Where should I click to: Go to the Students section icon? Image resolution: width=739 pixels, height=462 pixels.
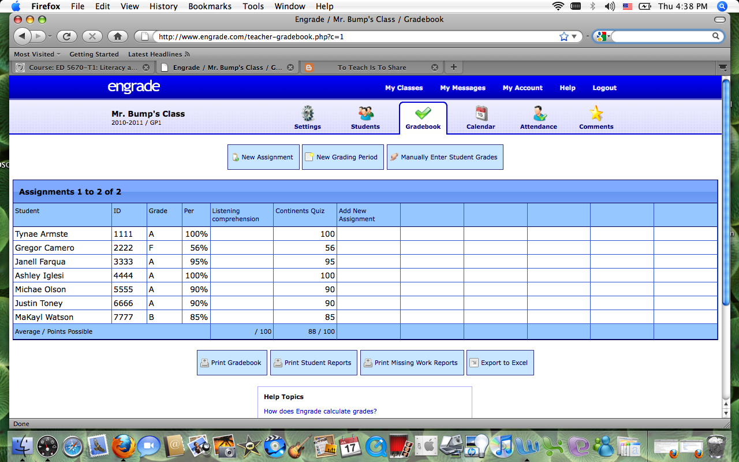(365, 113)
